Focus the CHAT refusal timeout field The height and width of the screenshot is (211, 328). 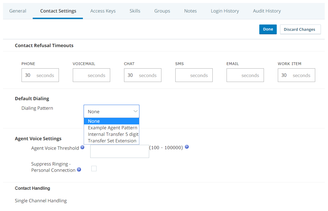(x=143, y=75)
